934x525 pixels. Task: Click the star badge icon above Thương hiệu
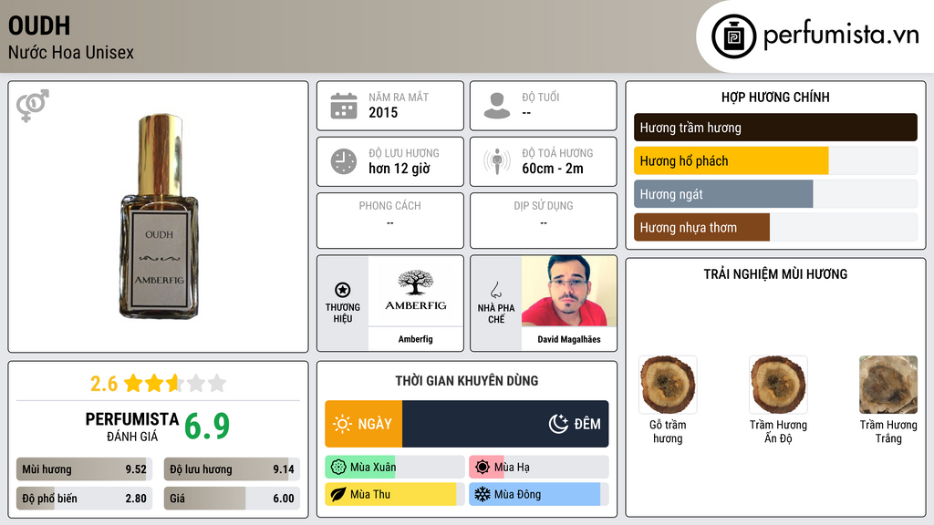click(x=343, y=290)
